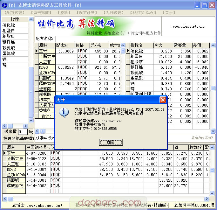Click 软著登字第0003045号 status bar entry

(194, 205)
